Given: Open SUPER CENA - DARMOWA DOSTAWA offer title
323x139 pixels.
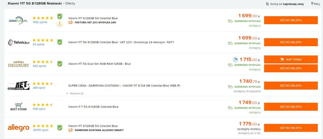Looking at the screenshot, I should (x=124, y=86).
